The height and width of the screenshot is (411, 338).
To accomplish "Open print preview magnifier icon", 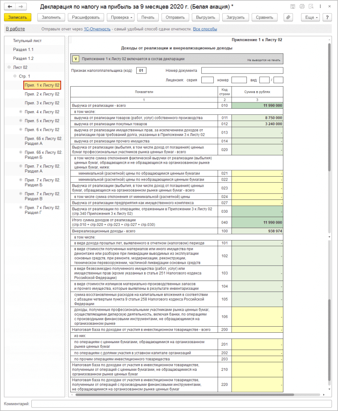I will tap(311, 7).
